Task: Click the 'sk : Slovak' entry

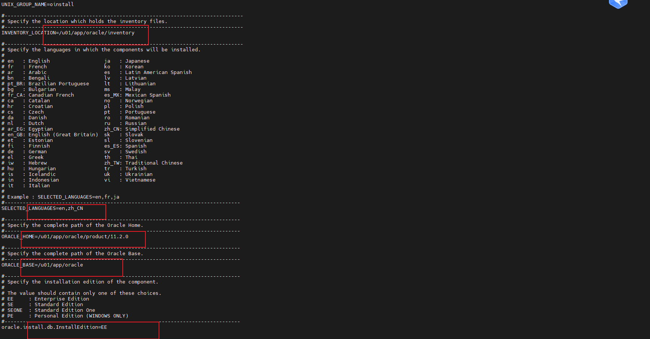Action: pyautogui.click(x=124, y=135)
